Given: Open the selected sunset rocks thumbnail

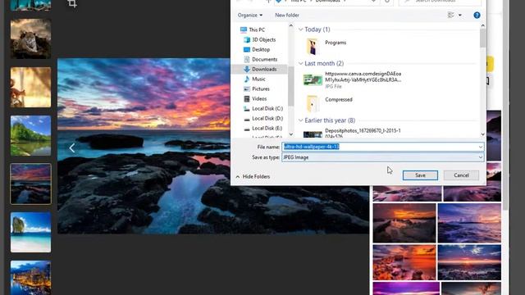Looking at the screenshot, I should point(31,184).
